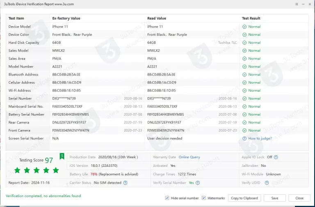Open the help icon beside Verify UDID
Screen dimensions: 315x207
(267, 183)
